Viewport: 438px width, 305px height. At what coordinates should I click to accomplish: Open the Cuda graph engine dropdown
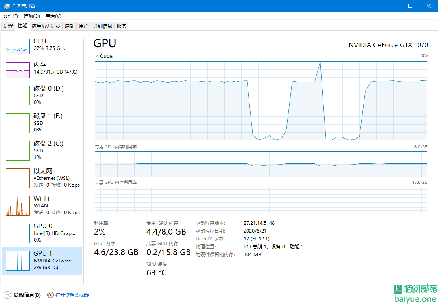pos(97,56)
